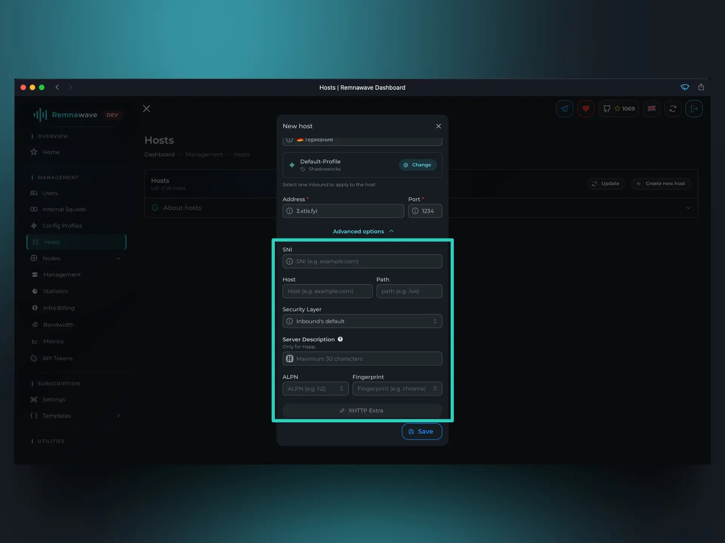Collapse the Advanced options section
Viewport: 725px width, 543px height.
(x=362, y=231)
